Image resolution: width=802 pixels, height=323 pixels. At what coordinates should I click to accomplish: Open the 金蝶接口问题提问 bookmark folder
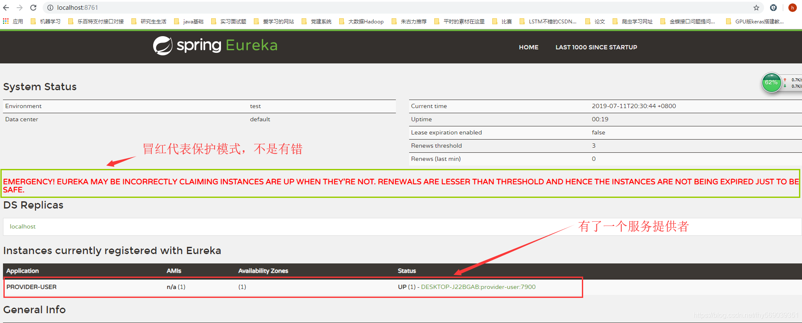click(688, 21)
